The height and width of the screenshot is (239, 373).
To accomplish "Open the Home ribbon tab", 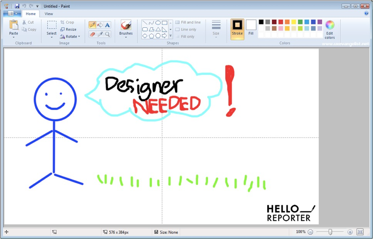I will [x=31, y=14].
